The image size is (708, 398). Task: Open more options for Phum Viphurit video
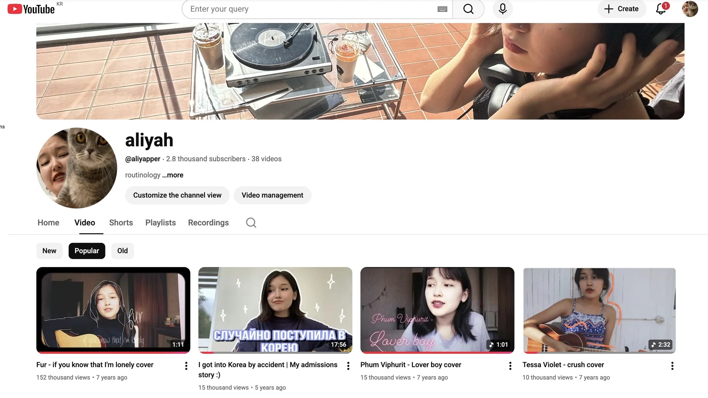click(510, 366)
